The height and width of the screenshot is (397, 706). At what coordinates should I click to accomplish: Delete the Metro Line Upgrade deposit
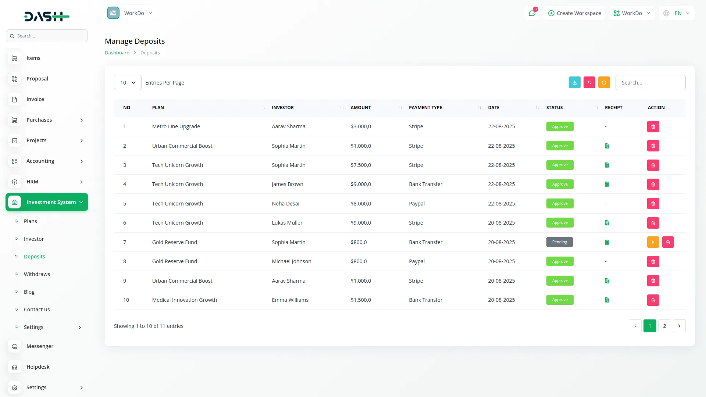(x=653, y=126)
